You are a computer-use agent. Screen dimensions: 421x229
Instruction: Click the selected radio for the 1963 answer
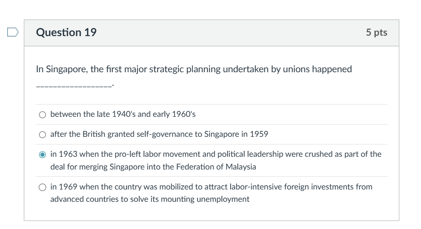pyautogui.click(x=43, y=154)
